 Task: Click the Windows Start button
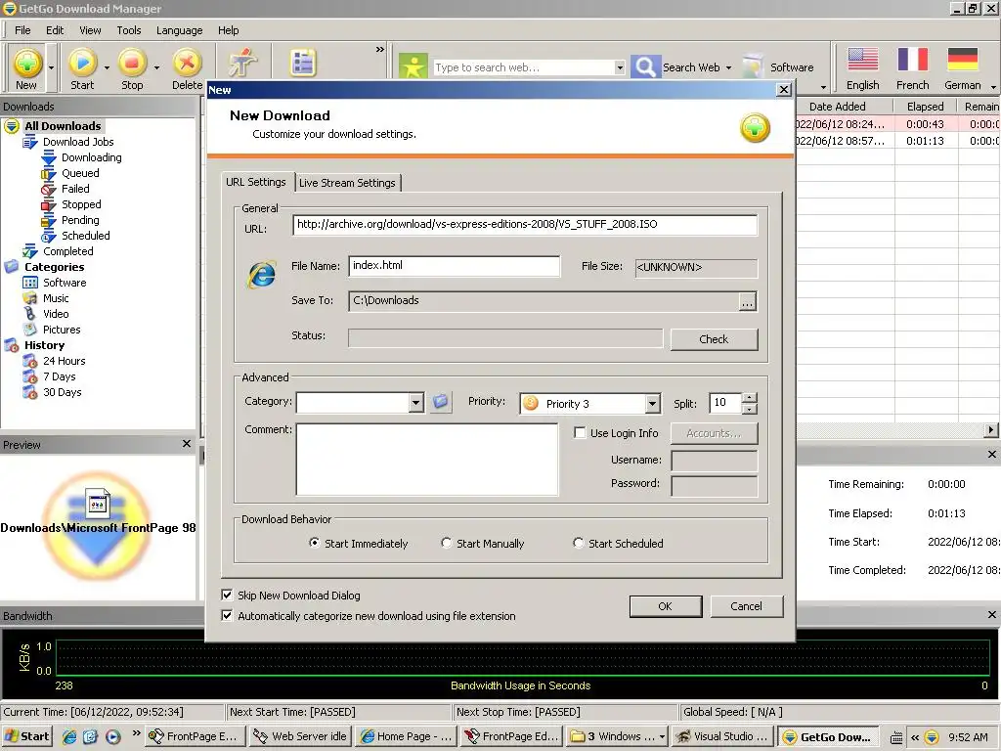[x=27, y=736]
